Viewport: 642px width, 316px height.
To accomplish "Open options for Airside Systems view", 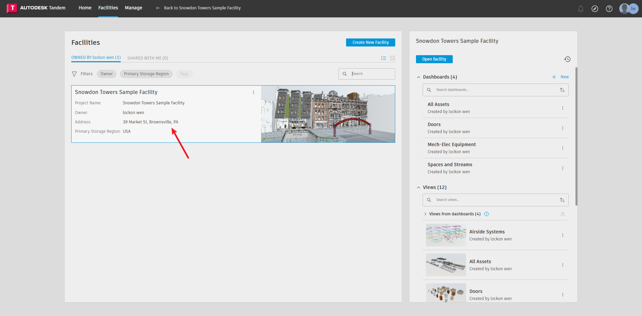I will click(563, 235).
